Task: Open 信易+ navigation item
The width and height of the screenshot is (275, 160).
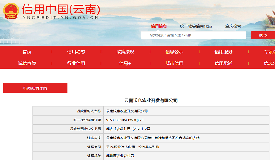Action: [x=125, y=63]
